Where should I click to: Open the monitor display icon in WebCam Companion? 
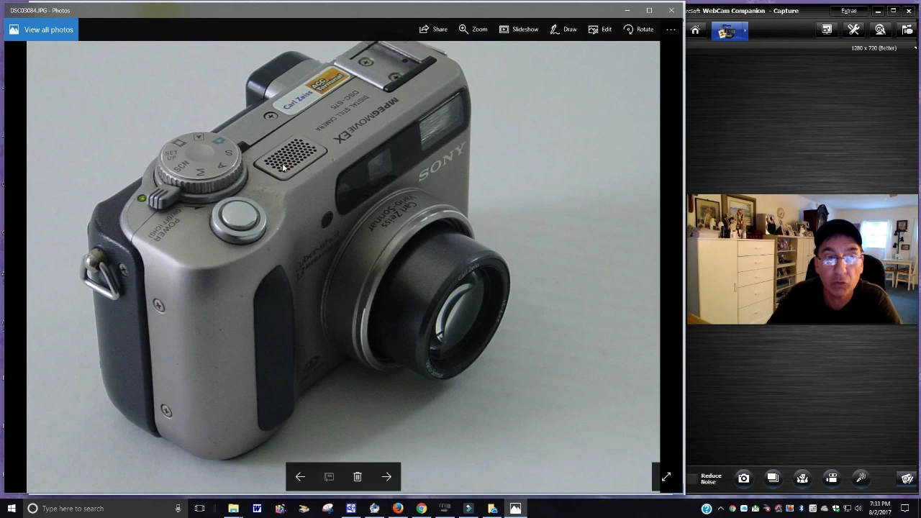pyautogui.click(x=827, y=29)
